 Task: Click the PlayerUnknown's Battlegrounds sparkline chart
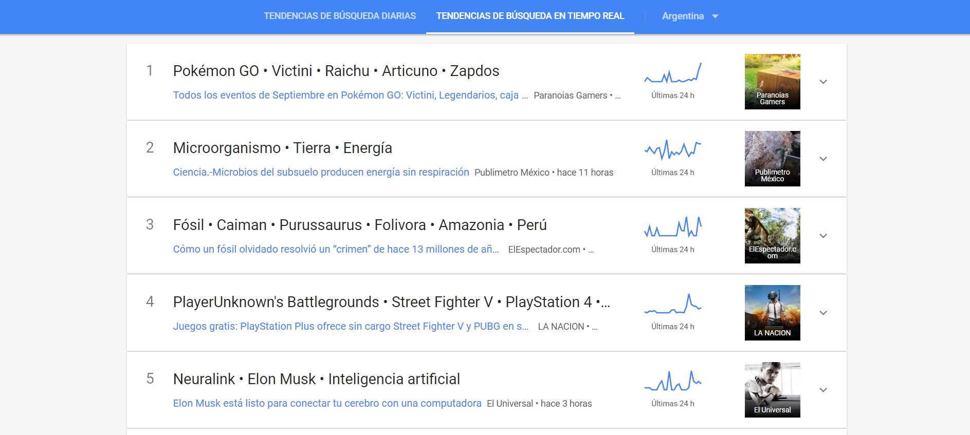673,304
